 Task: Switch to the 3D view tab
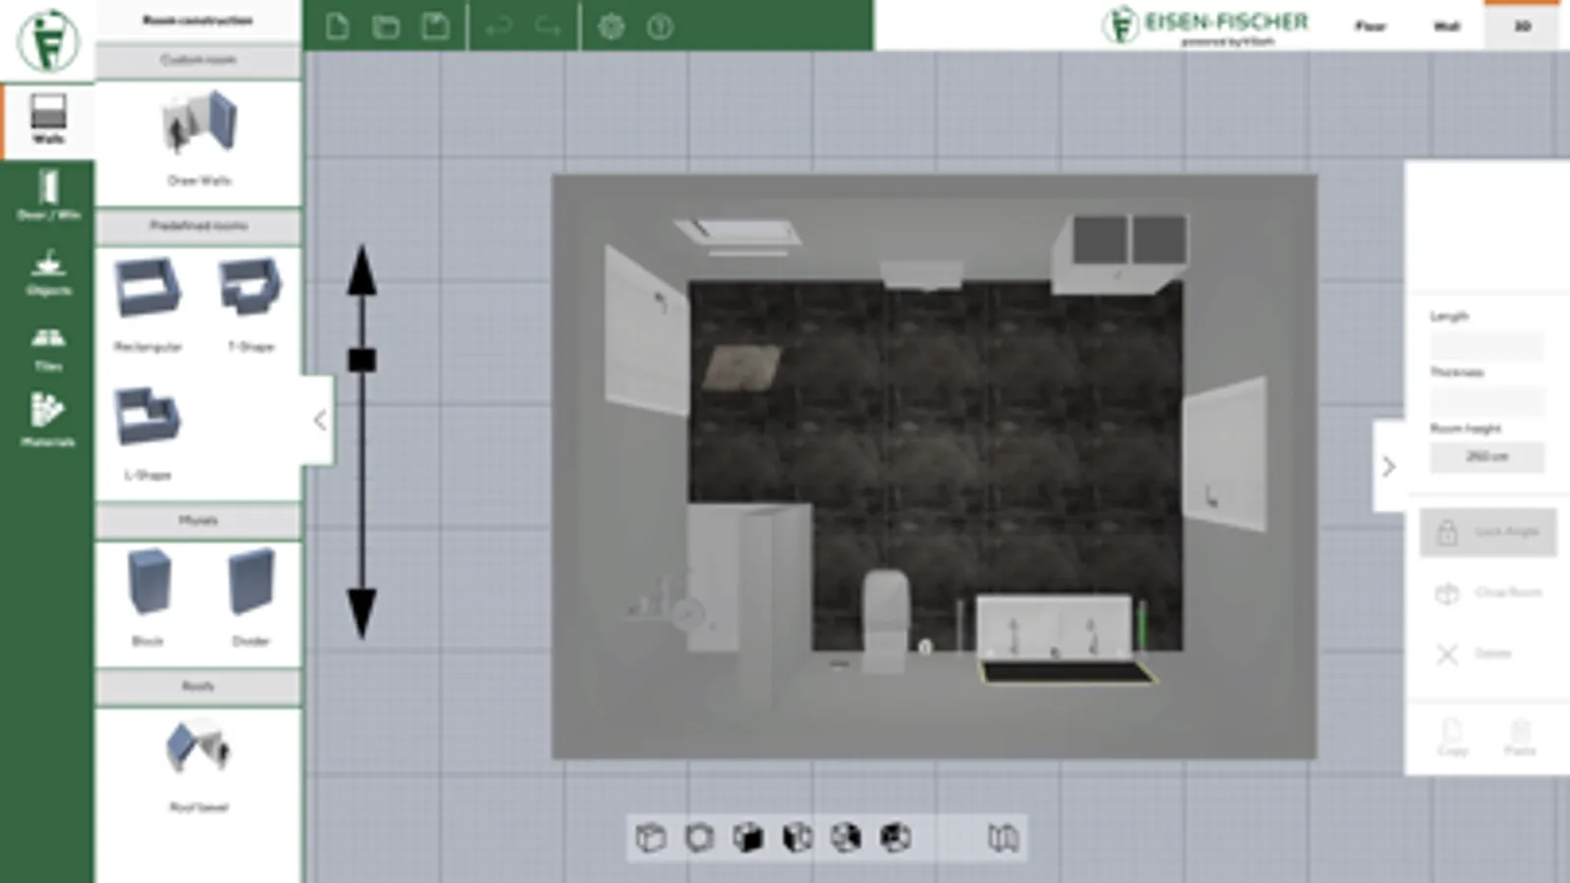pos(1522,26)
